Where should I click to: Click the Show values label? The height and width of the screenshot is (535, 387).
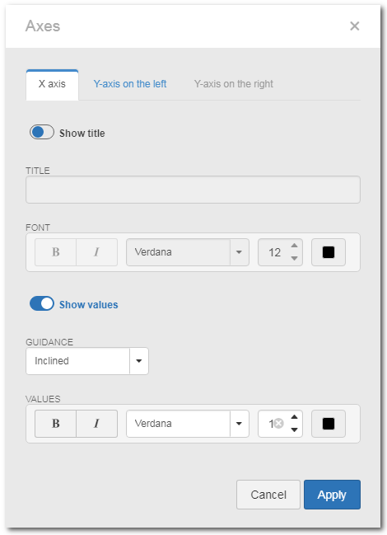coord(89,305)
